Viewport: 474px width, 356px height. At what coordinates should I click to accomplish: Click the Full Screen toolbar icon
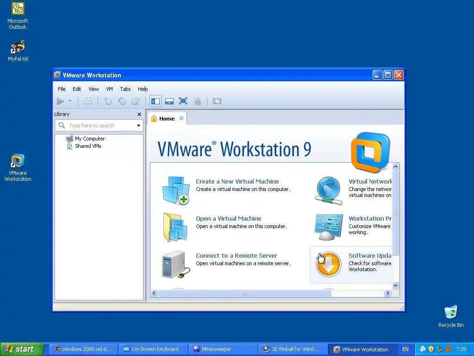(x=183, y=101)
